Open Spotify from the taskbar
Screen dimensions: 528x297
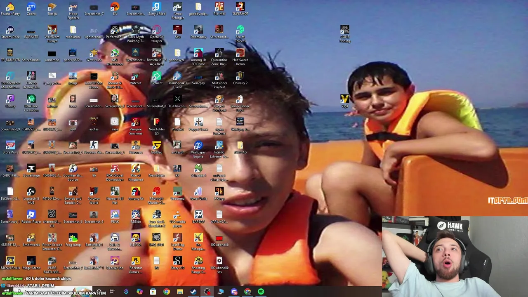[x=261, y=292]
